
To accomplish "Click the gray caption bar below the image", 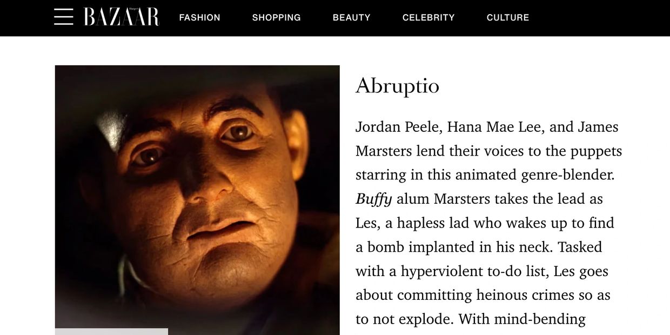I will click(111, 332).
